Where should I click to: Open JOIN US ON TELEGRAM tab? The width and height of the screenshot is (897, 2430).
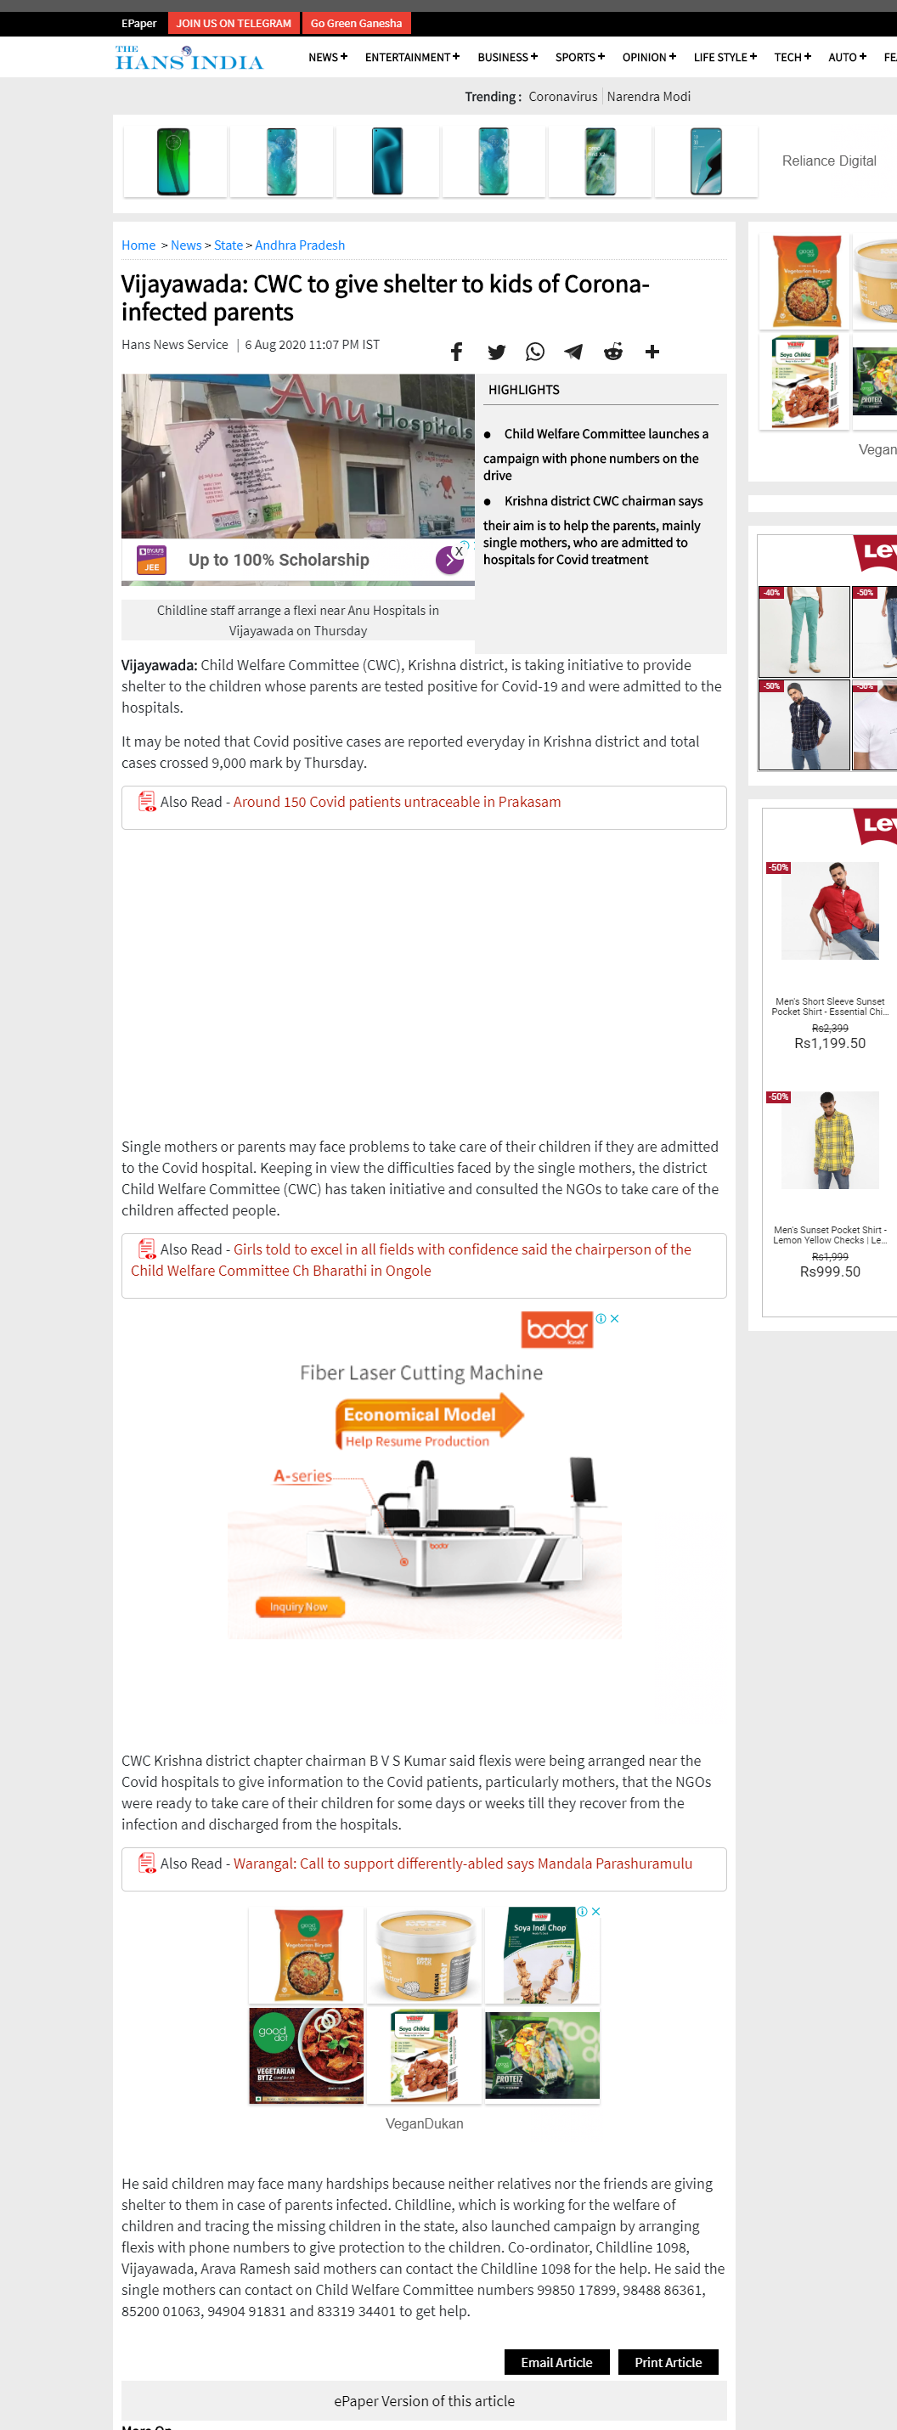tap(234, 24)
